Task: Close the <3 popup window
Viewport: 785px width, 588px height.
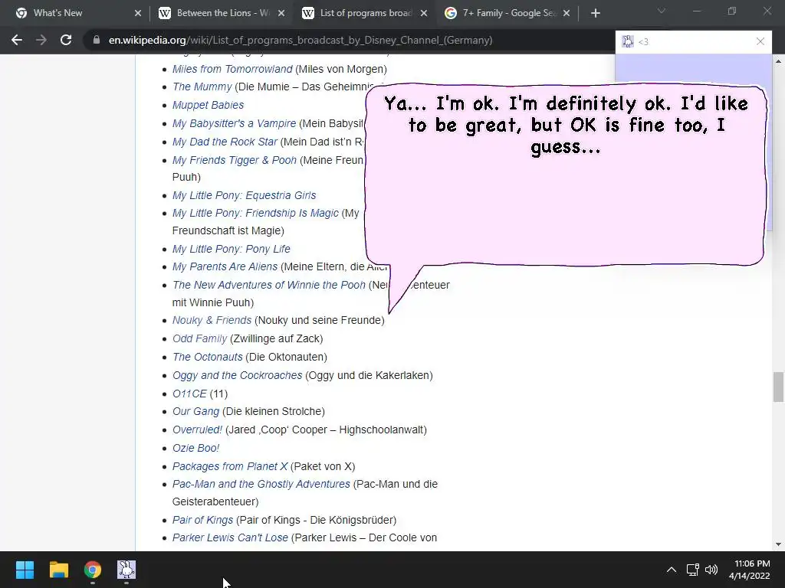Action: (760, 41)
